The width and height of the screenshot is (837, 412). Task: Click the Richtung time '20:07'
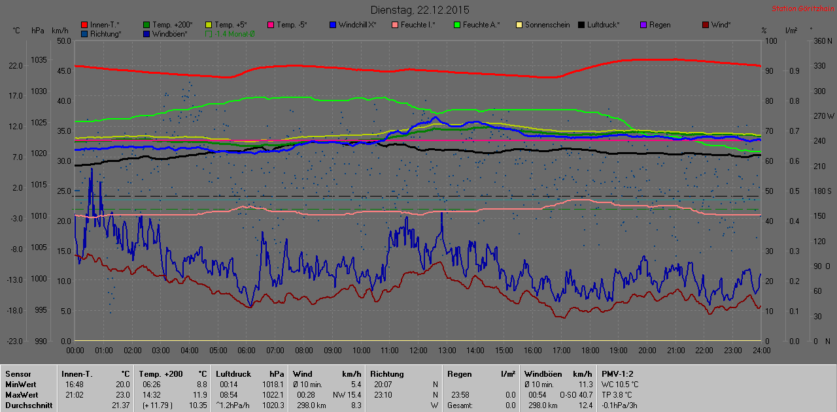tap(383, 385)
